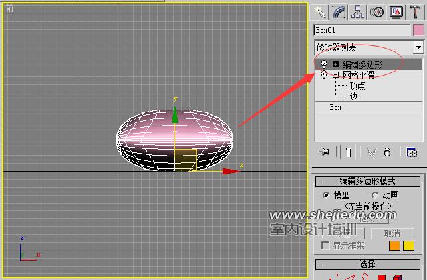Open the Utilities hammer tab
Image resolution: width=427 pixels, height=280 pixels.
(415, 12)
